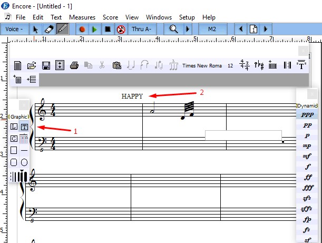Click the HAPPY text on the score
Screen dimensions: 322x243
132,96
